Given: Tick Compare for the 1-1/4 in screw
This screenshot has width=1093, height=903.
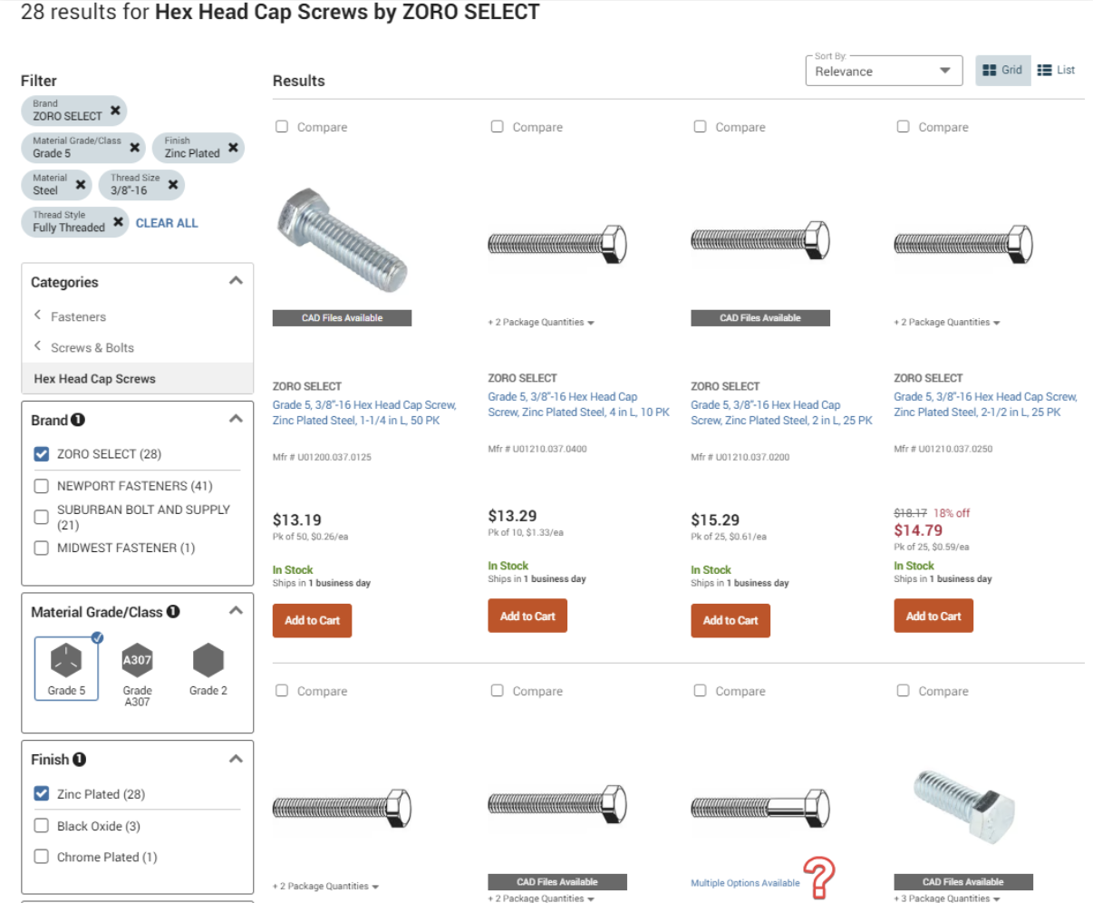Looking at the screenshot, I should point(282,127).
